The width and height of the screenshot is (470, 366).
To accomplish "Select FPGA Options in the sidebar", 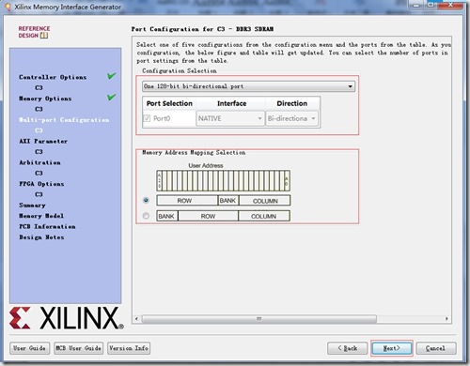I will coord(41,184).
